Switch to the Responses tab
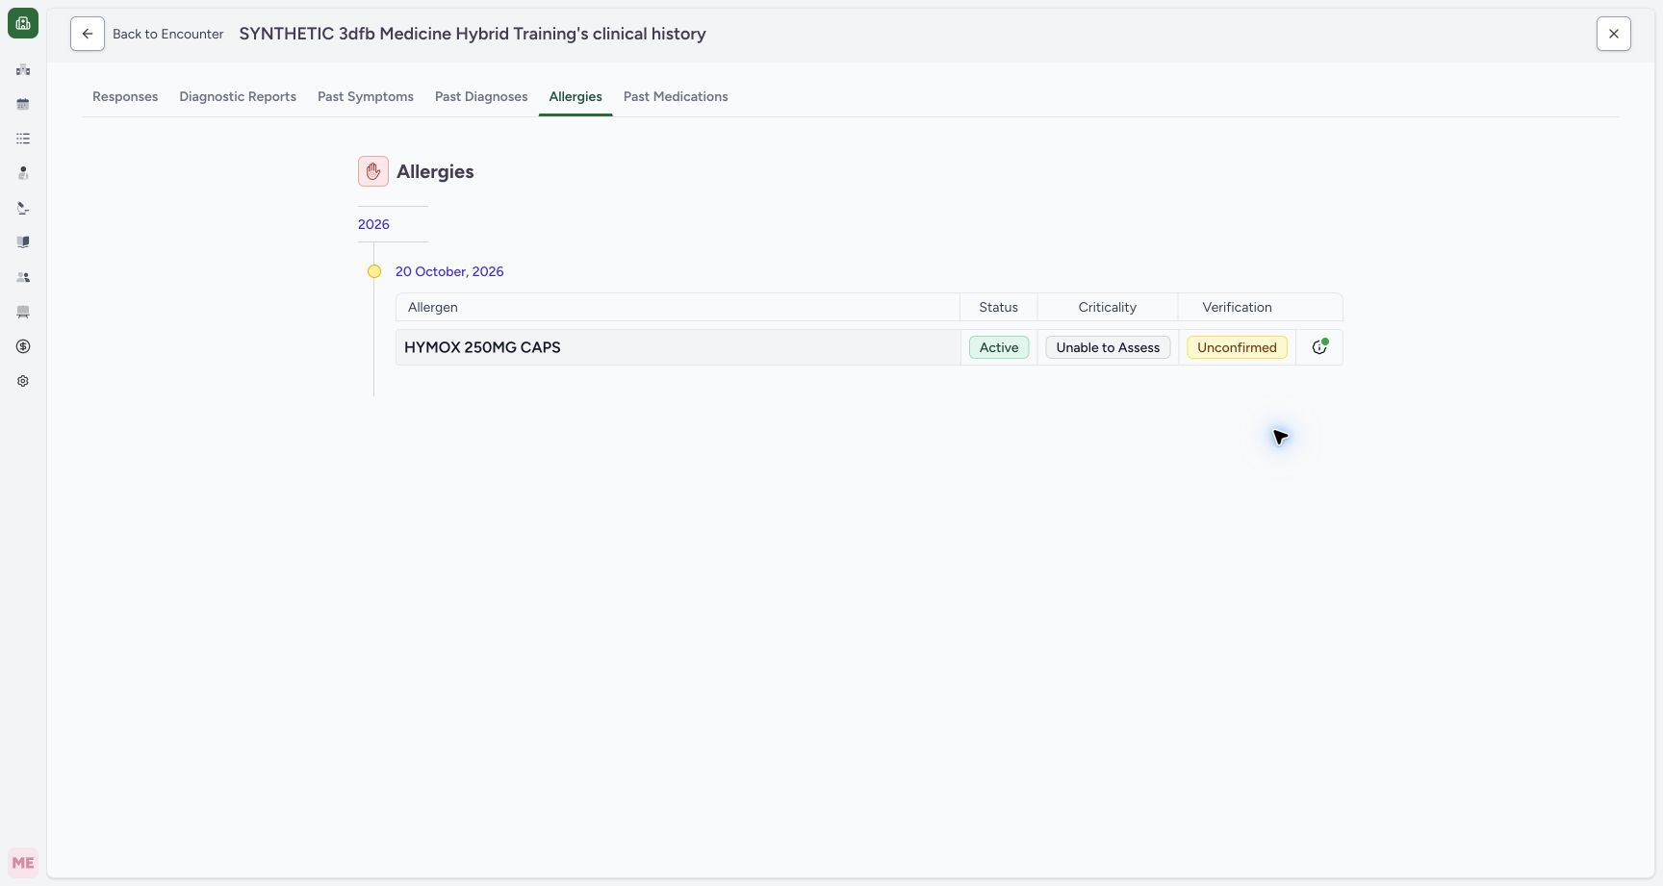The image size is (1663, 886). [x=125, y=96]
